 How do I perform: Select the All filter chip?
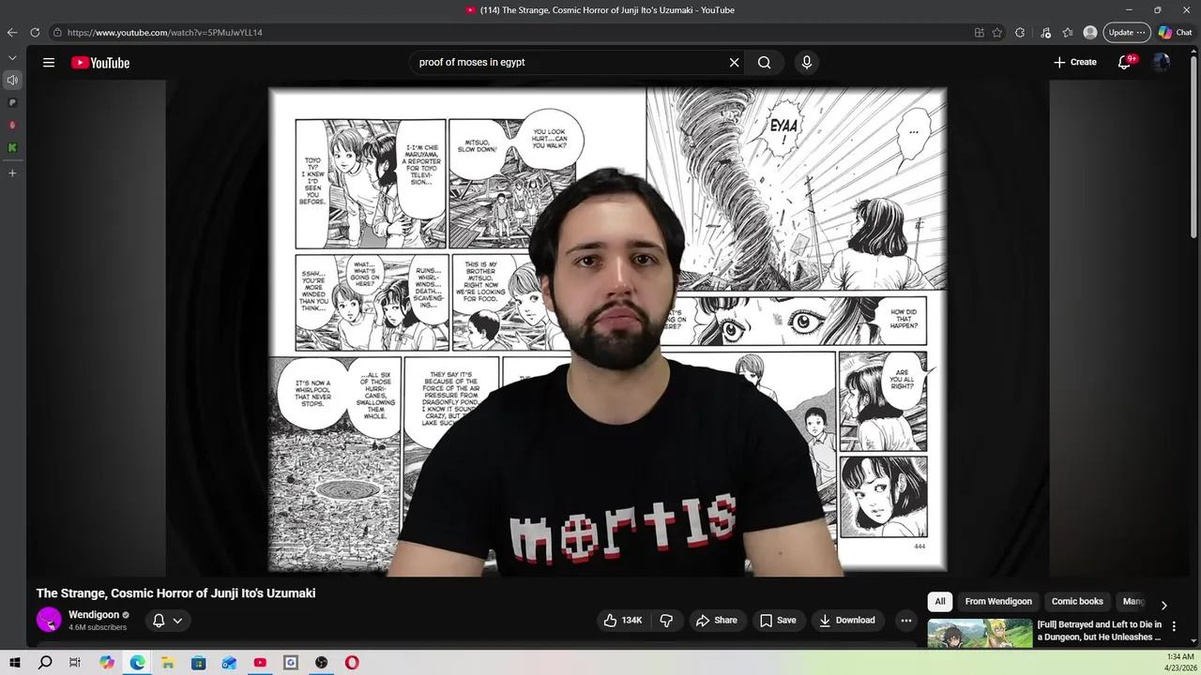939,602
